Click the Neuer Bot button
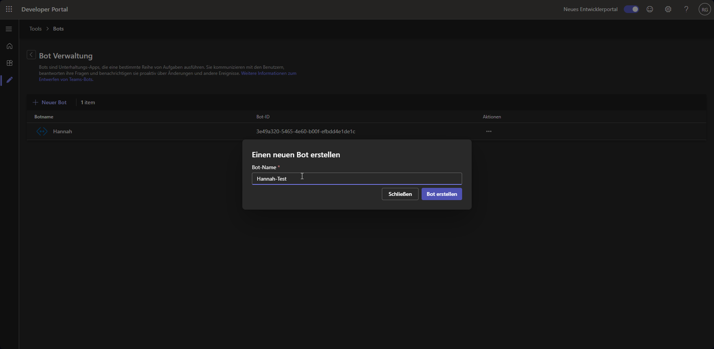This screenshot has width=714, height=349. coord(50,102)
